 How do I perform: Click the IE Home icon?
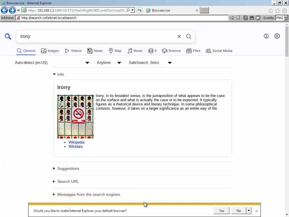270,11
